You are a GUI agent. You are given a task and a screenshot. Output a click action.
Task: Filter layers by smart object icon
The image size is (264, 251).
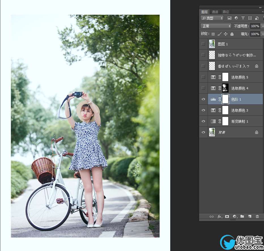tap(257, 18)
